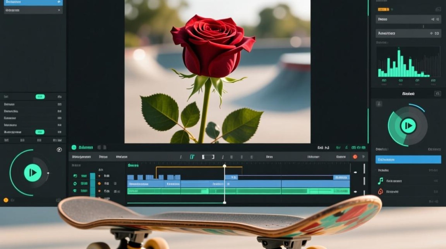
Task: Select the playhead's bottom handle on green line
Action: click(224, 202)
